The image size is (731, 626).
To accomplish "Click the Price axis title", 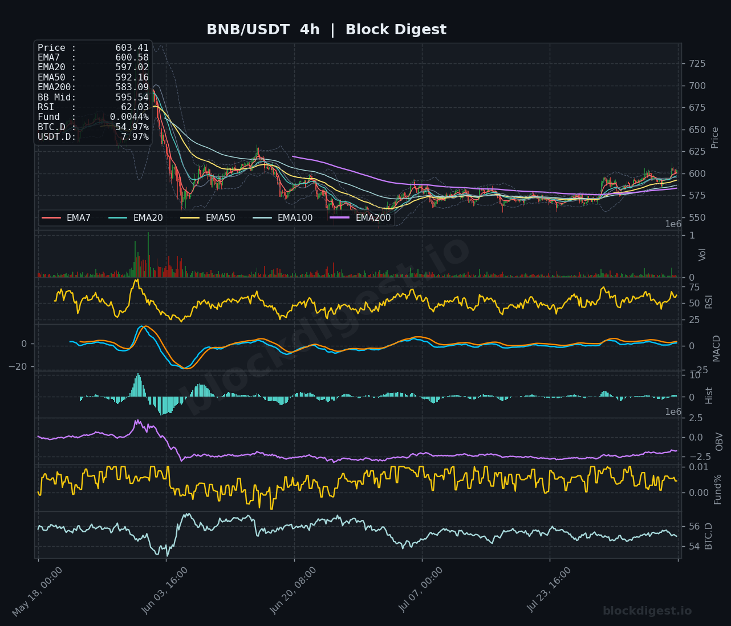I will 715,137.
